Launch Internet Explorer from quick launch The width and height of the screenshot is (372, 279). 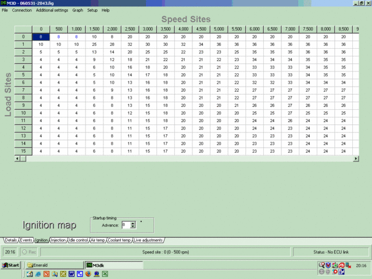coord(38,274)
